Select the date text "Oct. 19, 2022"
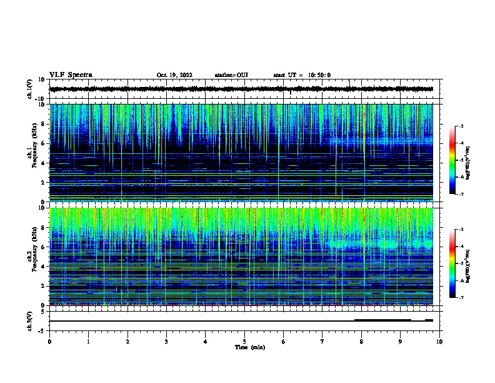This screenshot has width=495, height=383. point(174,75)
